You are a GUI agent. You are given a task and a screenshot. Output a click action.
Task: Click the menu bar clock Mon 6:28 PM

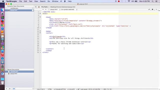[x=144, y=1]
